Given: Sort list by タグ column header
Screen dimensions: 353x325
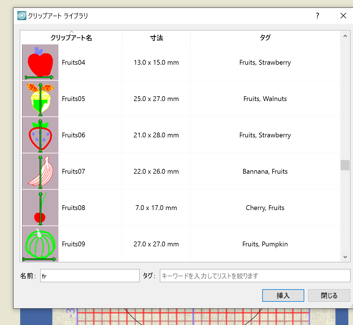Looking at the screenshot, I should [265, 38].
